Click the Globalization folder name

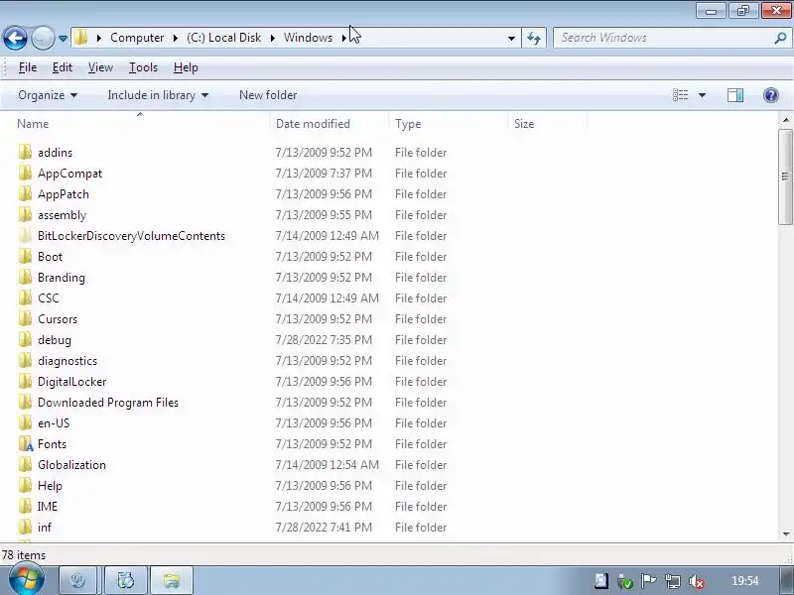(71, 464)
